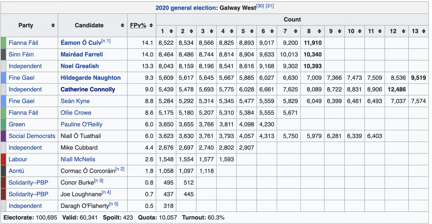Click Hildegarde Naughton's count 13 value 9,519

tap(418, 78)
